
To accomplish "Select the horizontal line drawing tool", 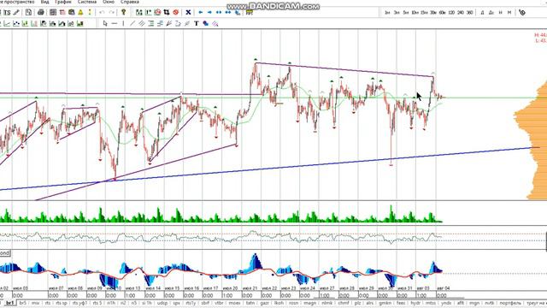I will pyautogui.click(x=114, y=23).
